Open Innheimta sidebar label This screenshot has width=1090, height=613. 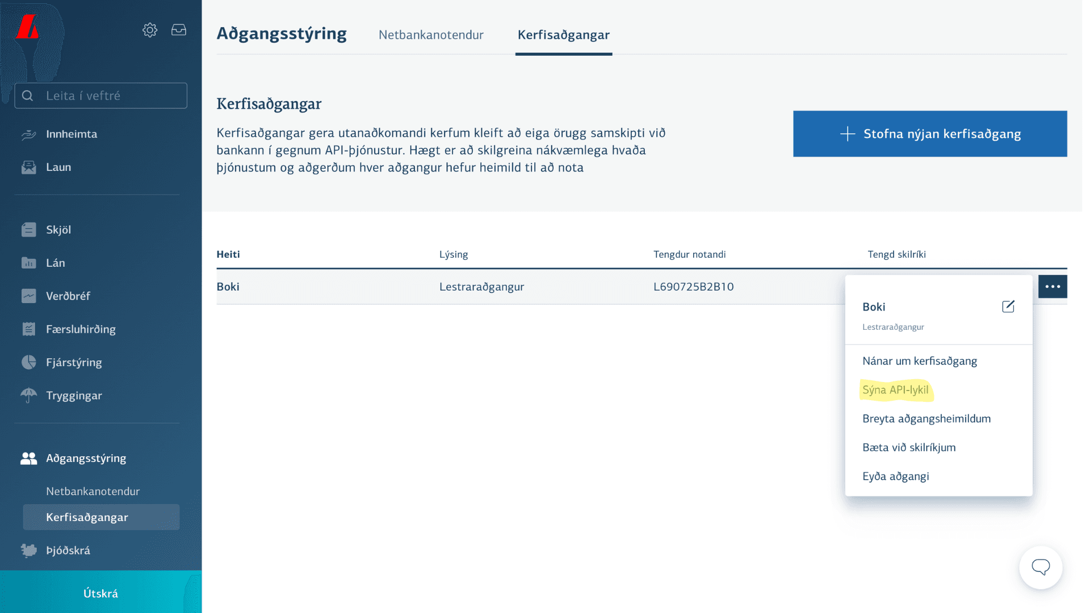pos(72,135)
